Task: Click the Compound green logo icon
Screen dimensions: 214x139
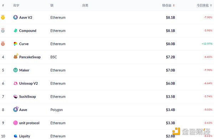Action: pyautogui.click(x=15, y=31)
